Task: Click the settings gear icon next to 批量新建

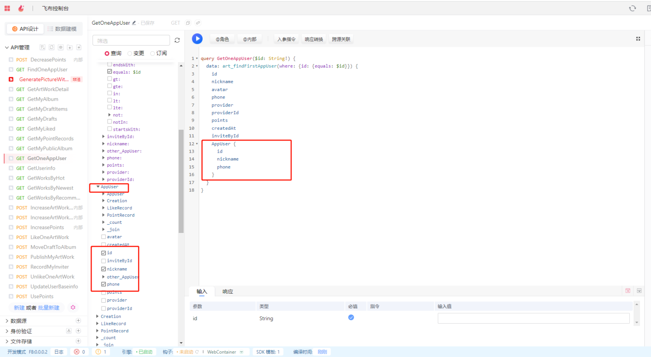Action: click(x=73, y=307)
